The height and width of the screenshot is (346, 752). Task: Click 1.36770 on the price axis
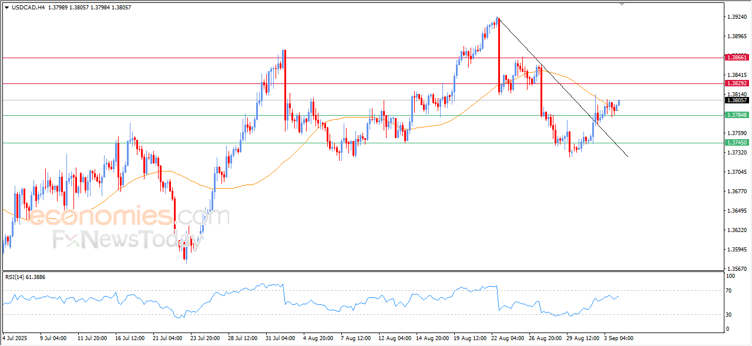[737, 192]
